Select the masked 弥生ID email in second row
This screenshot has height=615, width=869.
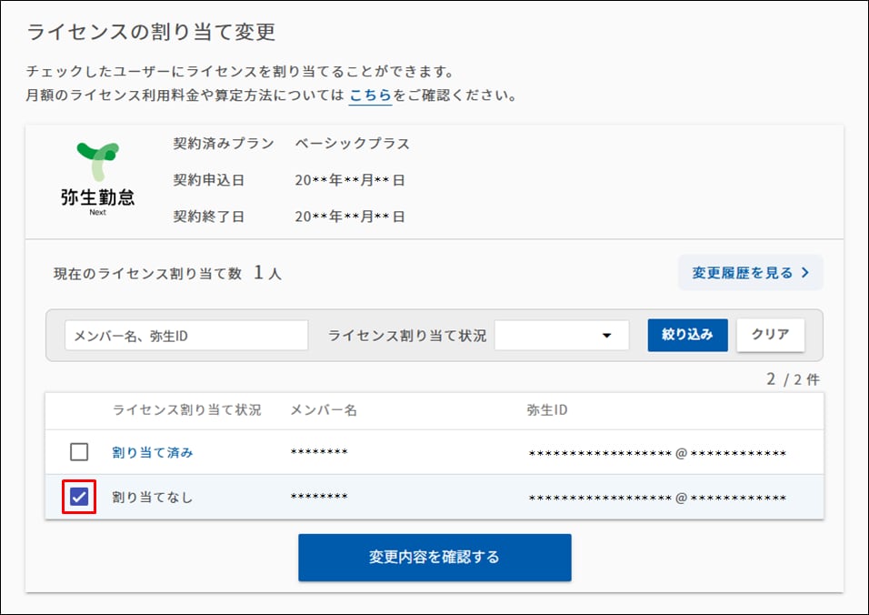tap(656, 498)
